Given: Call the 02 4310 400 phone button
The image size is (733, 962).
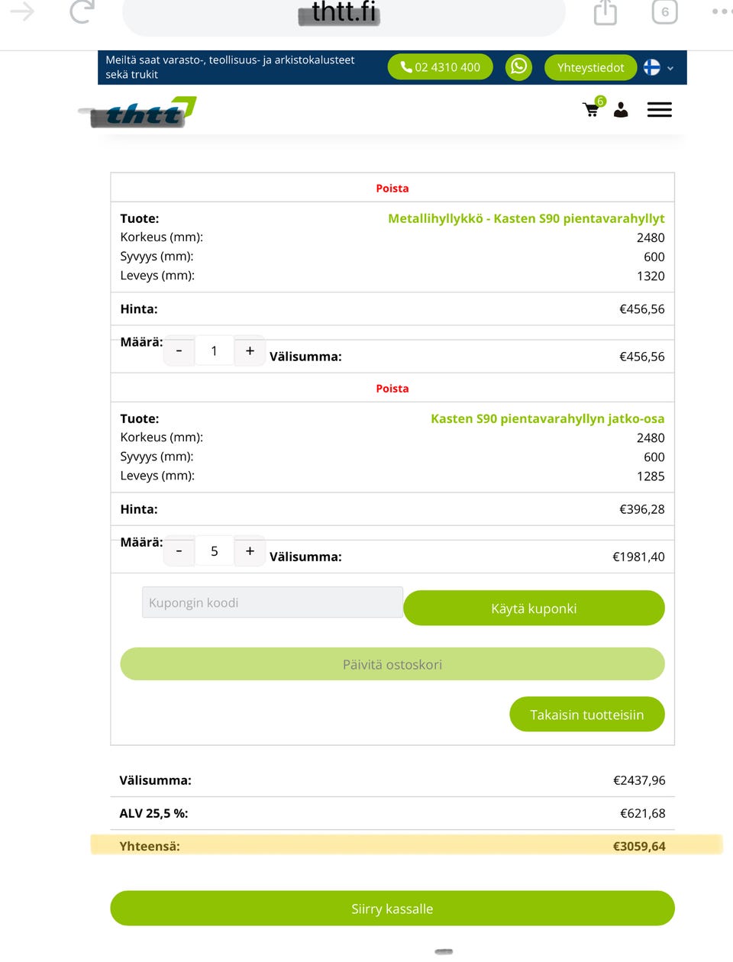Looking at the screenshot, I should point(441,67).
